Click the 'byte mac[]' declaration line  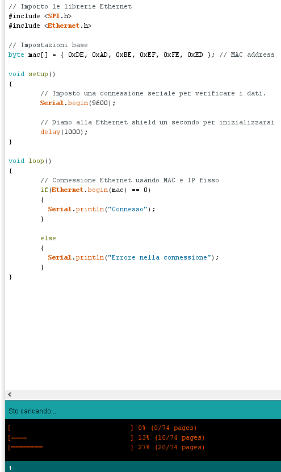(x=141, y=55)
